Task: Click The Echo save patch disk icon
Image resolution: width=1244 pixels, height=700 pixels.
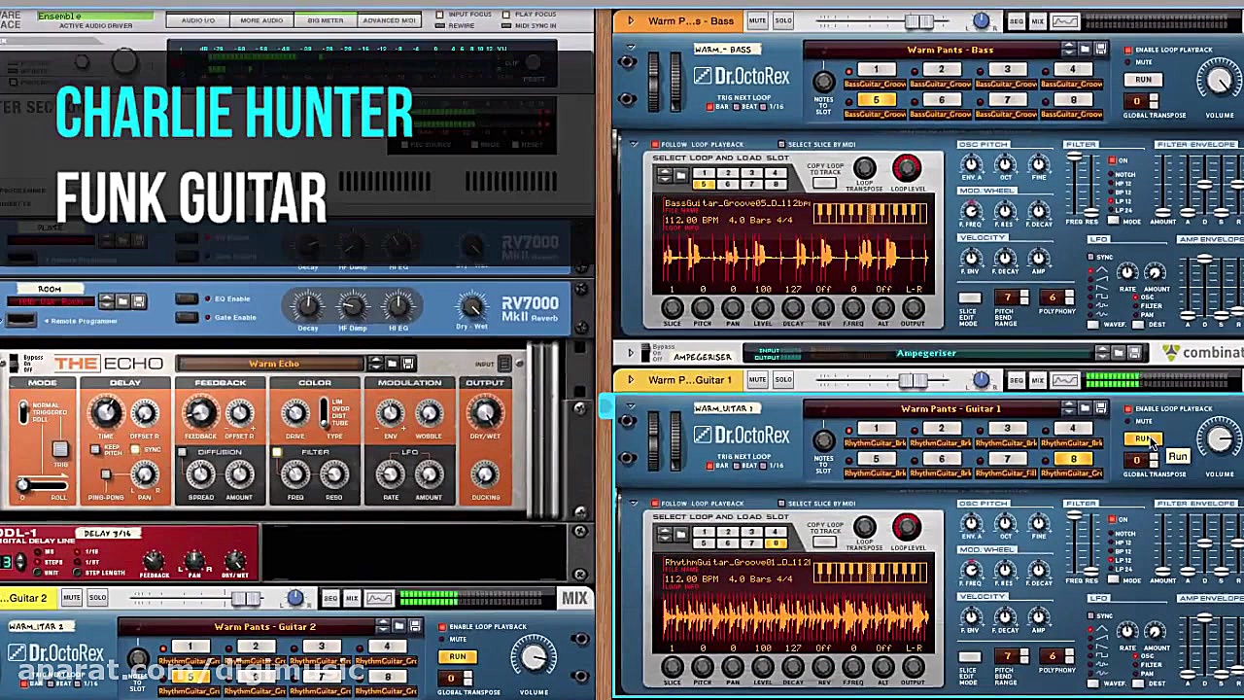Action: 408,364
